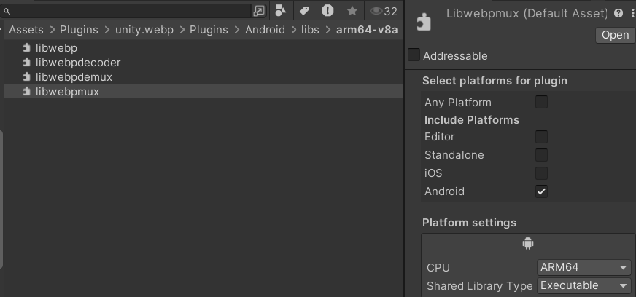Uncheck the Android platform checkbox
The height and width of the screenshot is (297, 636).
pyautogui.click(x=541, y=191)
